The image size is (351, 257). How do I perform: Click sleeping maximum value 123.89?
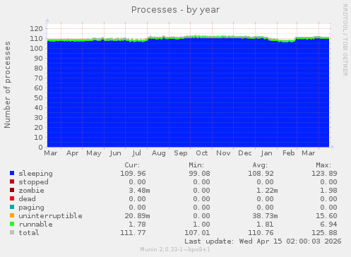(x=324, y=174)
